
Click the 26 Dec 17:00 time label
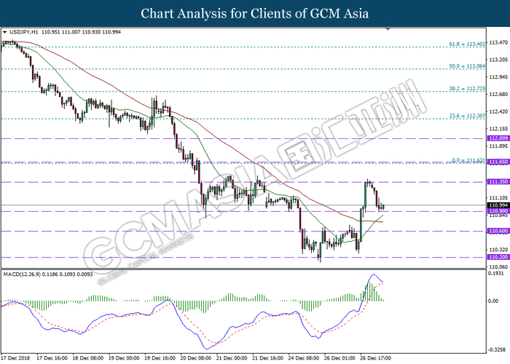click(x=375, y=358)
